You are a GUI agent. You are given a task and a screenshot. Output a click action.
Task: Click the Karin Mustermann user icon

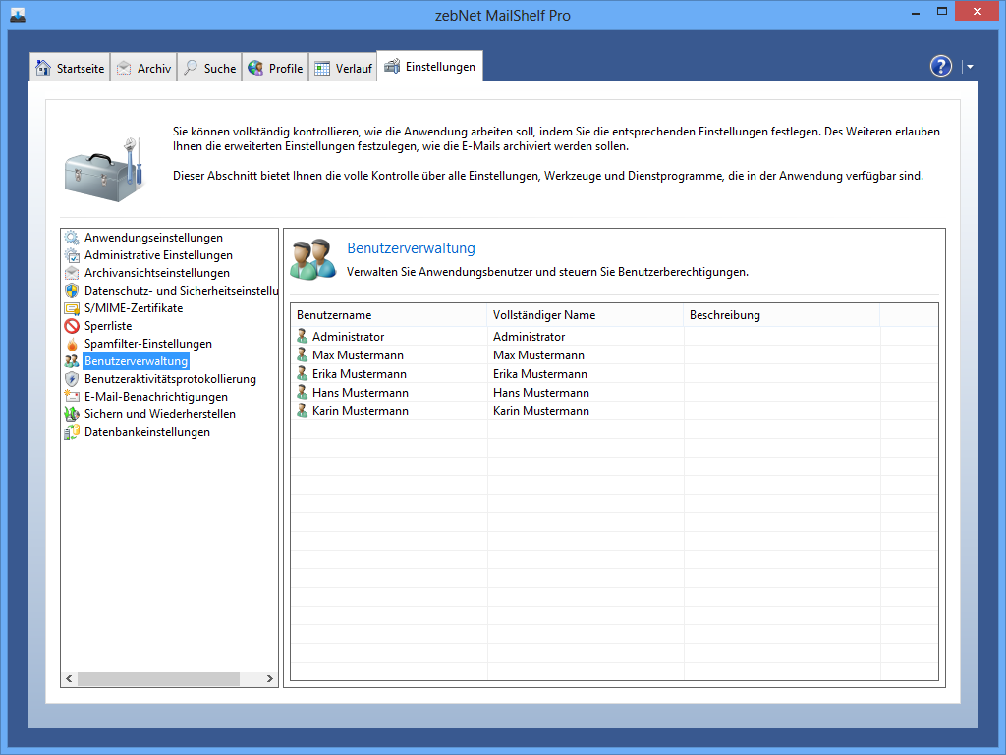pos(303,410)
